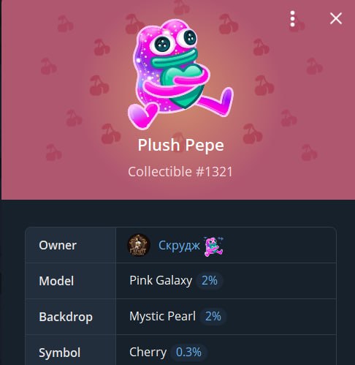Click the Backdrop row label
355x365 pixels.
click(x=66, y=317)
